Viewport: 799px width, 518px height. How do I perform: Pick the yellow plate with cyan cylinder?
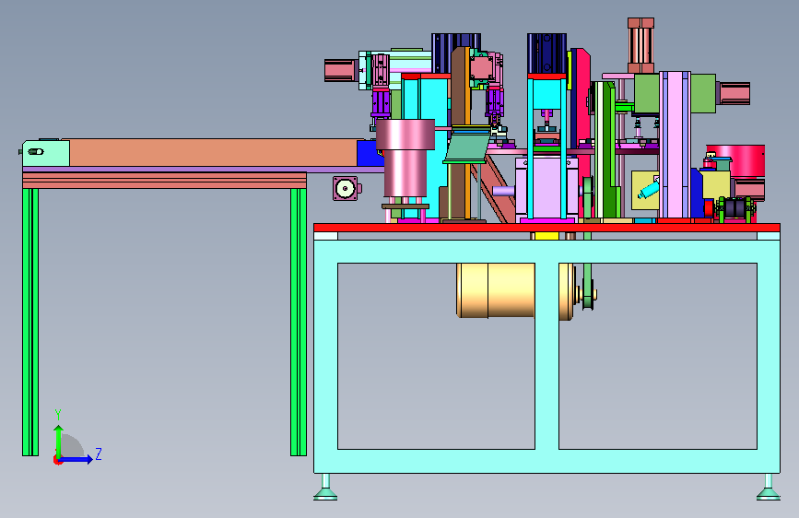[645, 190]
